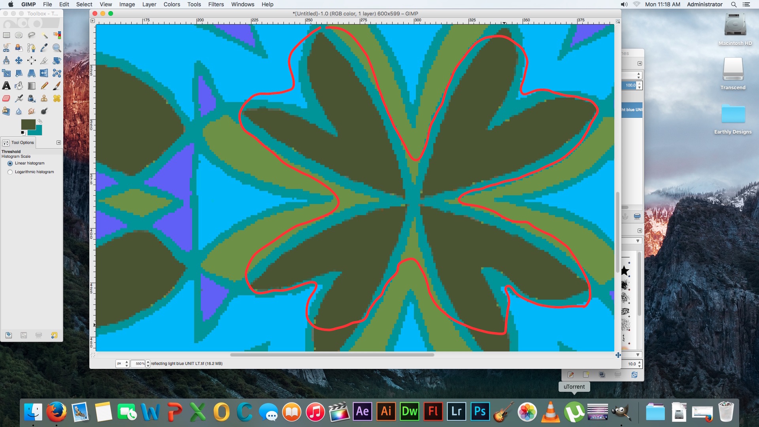Select the Smudge finger tool
759x427 pixels.
[x=31, y=111]
